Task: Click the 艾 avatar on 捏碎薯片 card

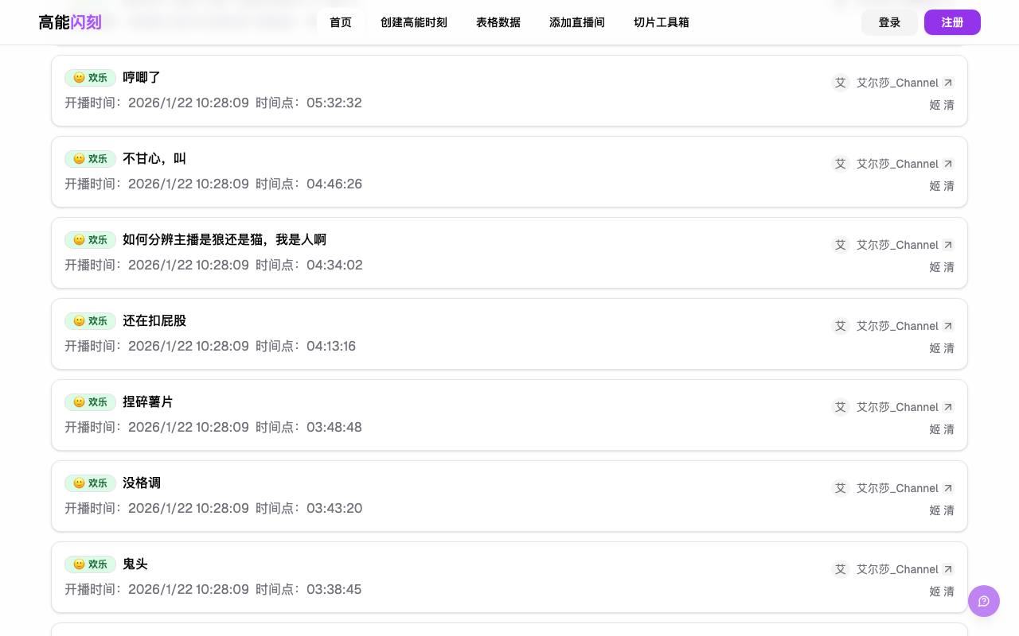Action: (x=841, y=407)
